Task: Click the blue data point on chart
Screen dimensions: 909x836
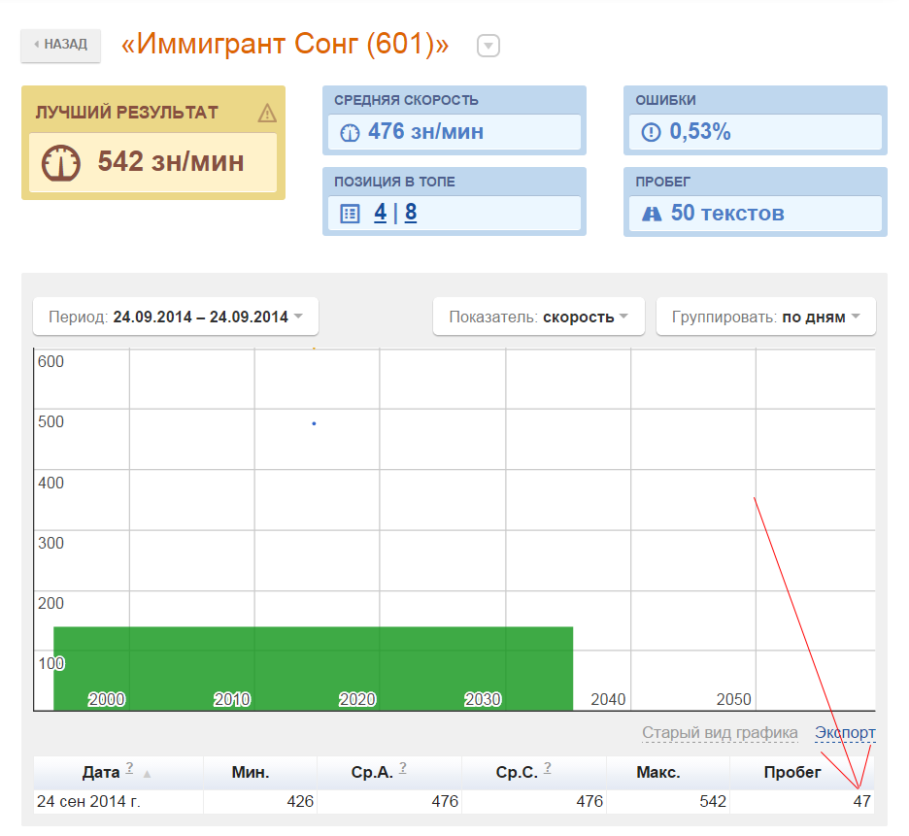Action: [314, 423]
